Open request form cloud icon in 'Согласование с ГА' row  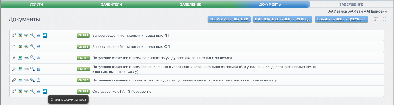pyautogui.click(x=45, y=91)
